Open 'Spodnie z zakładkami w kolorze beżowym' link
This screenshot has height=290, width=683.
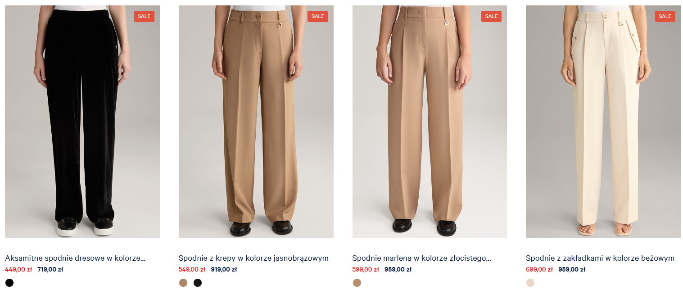(600, 258)
